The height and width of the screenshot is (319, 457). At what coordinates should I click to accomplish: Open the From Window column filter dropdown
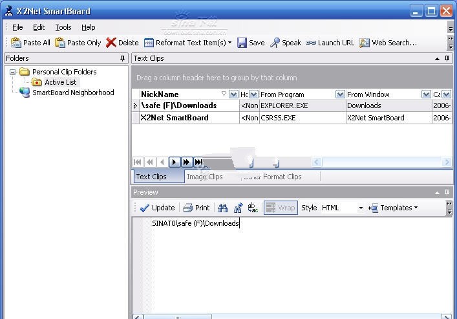[426, 94]
